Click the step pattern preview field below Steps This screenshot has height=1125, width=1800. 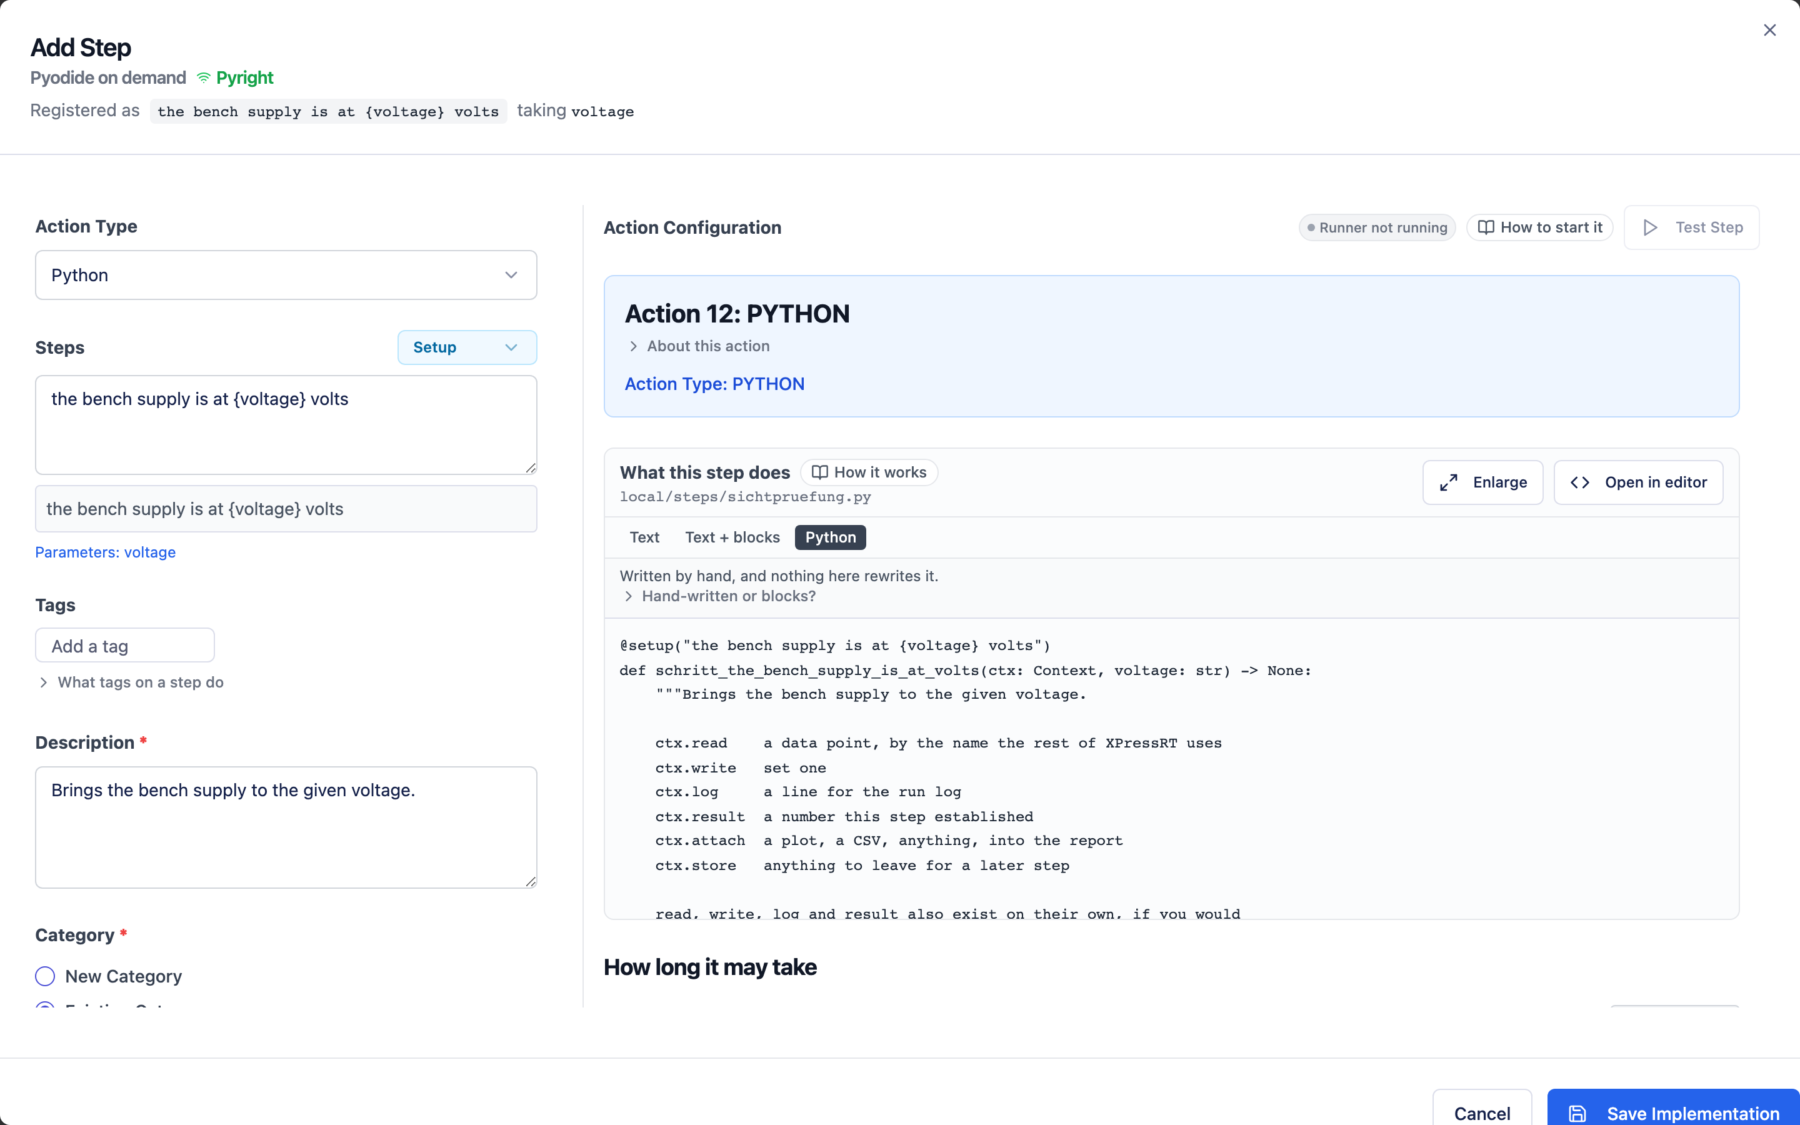[286, 509]
